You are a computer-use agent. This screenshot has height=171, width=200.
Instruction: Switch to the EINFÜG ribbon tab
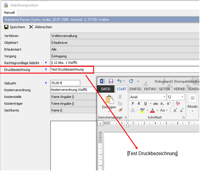(x=135, y=89)
